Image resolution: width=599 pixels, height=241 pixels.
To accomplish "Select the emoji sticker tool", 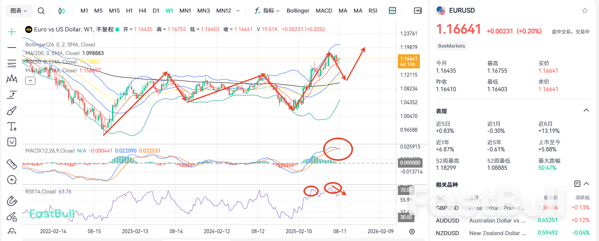I will (x=11, y=142).
